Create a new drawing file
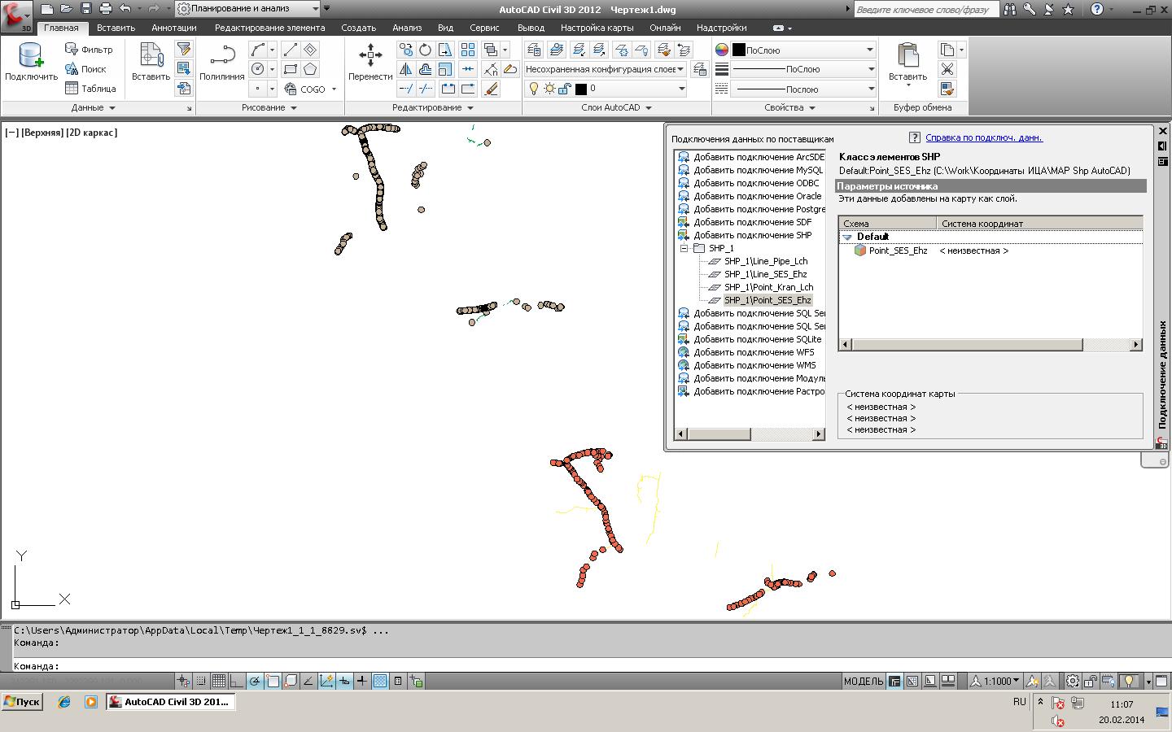1172x732 pixels. pos(46,9)
